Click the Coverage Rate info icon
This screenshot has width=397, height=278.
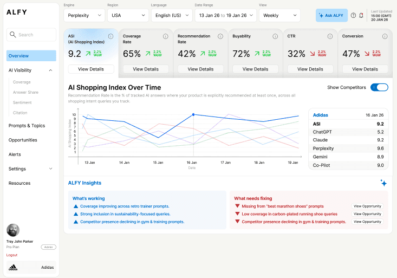point(166,36)
